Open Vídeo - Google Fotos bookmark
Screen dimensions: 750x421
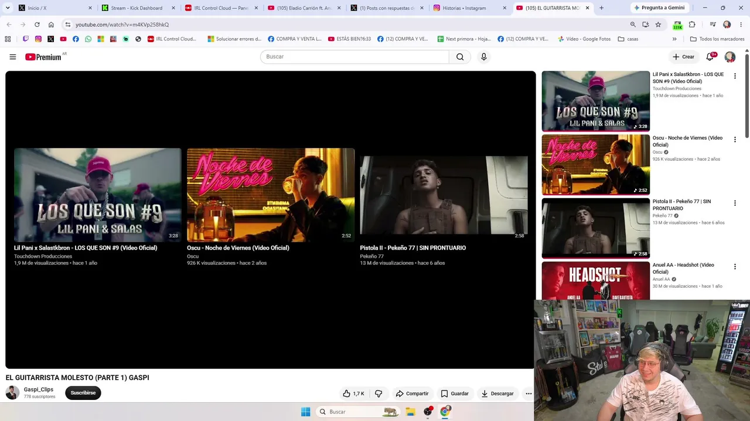point(584,39)
